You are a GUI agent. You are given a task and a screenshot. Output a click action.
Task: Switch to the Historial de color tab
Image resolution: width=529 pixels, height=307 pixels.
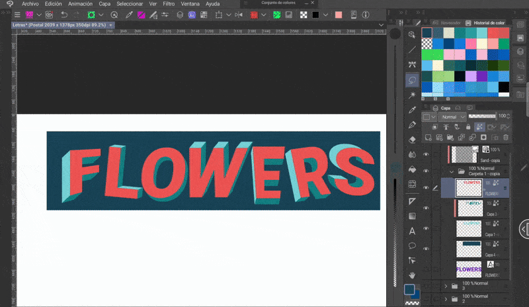[485, 23]
